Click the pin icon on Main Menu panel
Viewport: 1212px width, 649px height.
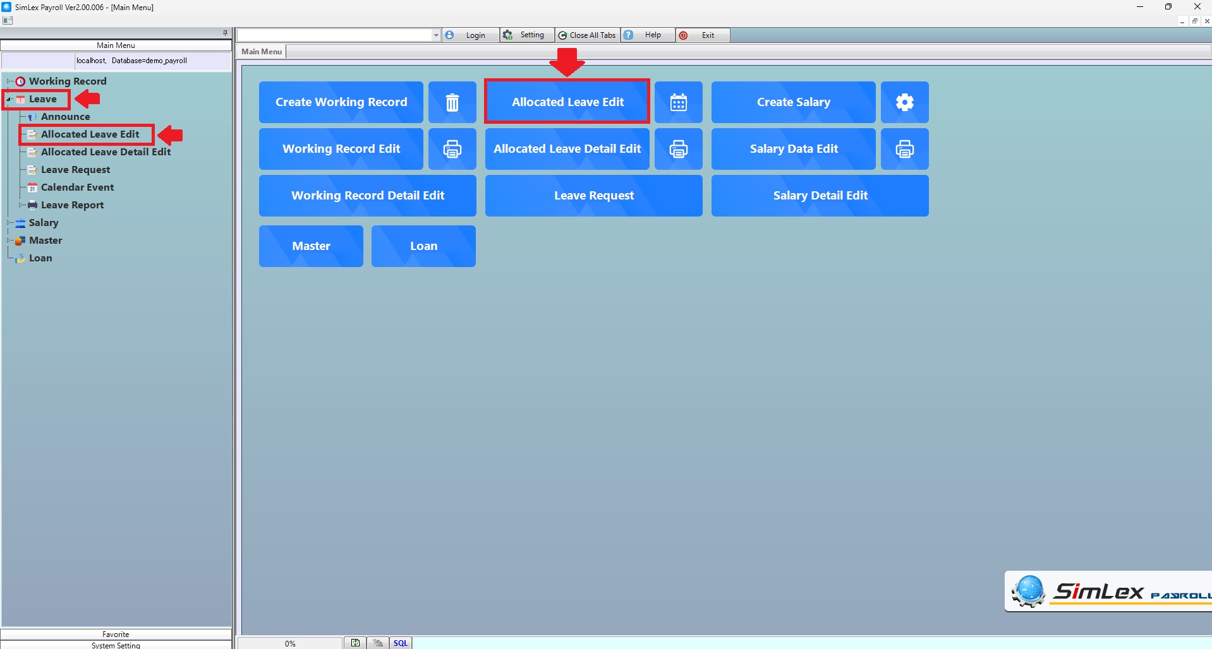pyautogui.click(x=225, y=33)
